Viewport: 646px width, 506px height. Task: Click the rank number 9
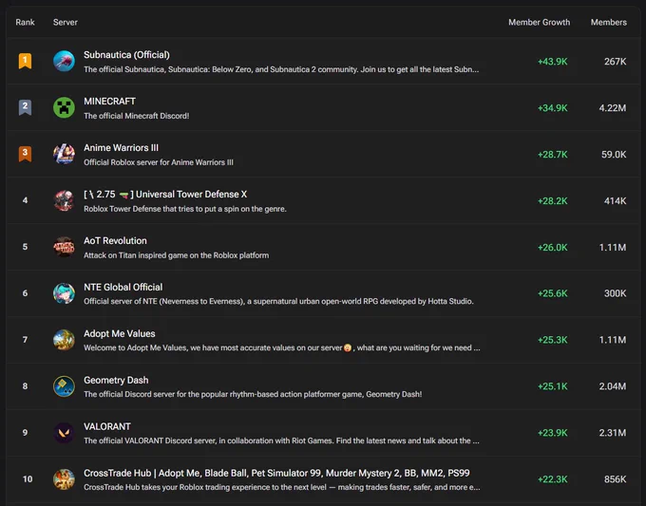[x=25, y=433]
